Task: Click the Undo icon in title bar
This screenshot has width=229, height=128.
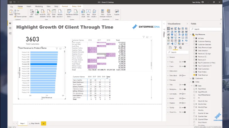Action: (15, 2)
